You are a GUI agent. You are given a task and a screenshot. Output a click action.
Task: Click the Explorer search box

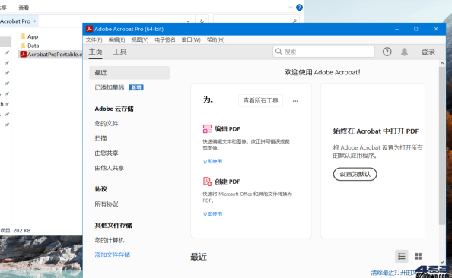pyautogui.click(x=256, y=21)
